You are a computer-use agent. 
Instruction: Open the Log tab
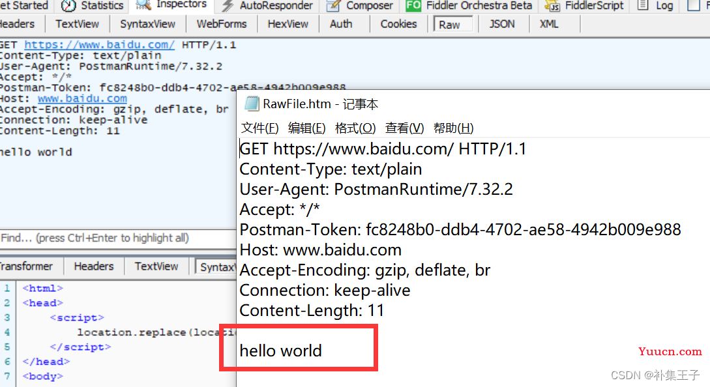pyautogui.click(x=655, y=5)
